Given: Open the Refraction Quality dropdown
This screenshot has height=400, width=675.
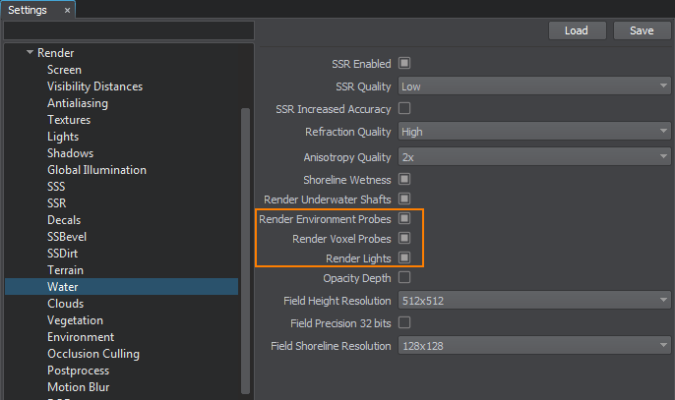Looking at the screenshot, I should [x=533, y=132].
